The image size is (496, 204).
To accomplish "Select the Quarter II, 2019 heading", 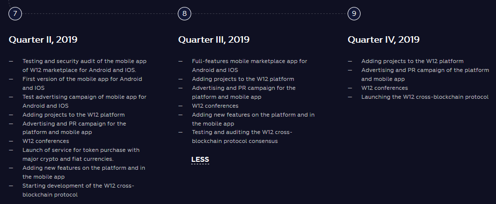I will pos(43,40).
